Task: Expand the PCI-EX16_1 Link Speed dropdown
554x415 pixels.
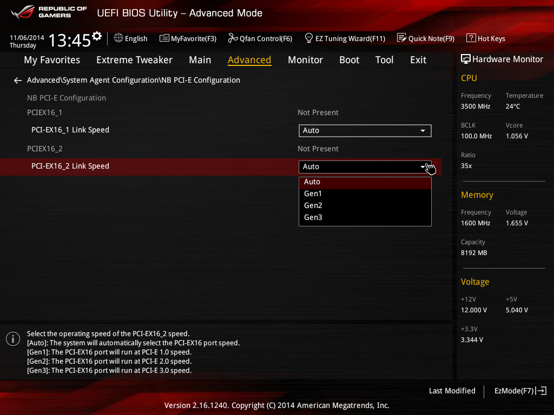Action: [365, 130]
